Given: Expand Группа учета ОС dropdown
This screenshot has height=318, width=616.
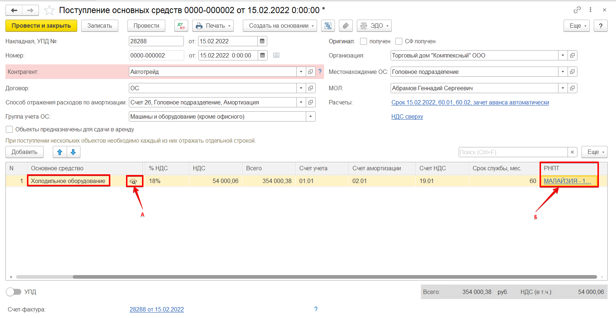Looking at the screenshot, I should pyautogui.click(x=311, y=116).
